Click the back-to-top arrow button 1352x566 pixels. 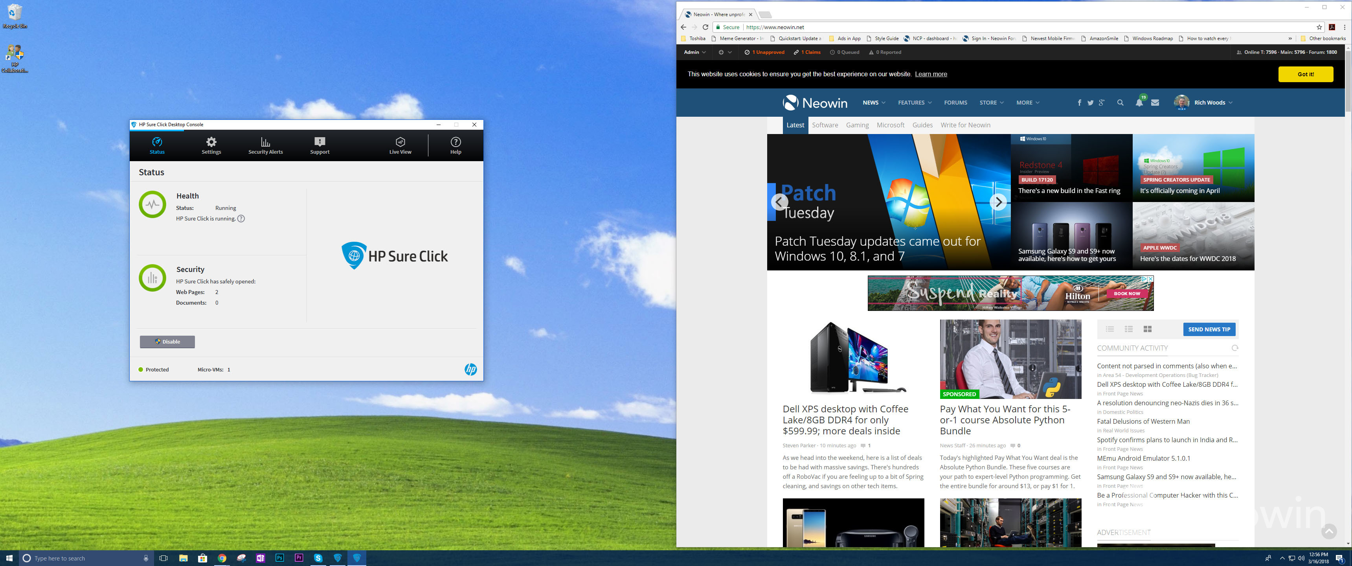[x=1329, y=531]
